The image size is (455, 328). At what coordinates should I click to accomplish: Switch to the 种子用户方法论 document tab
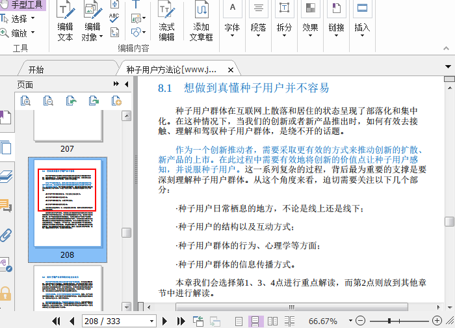(x=171, y=70)
